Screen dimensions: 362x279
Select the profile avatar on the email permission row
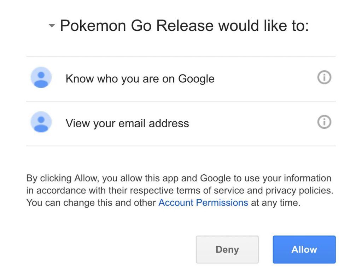click(41, 122)
